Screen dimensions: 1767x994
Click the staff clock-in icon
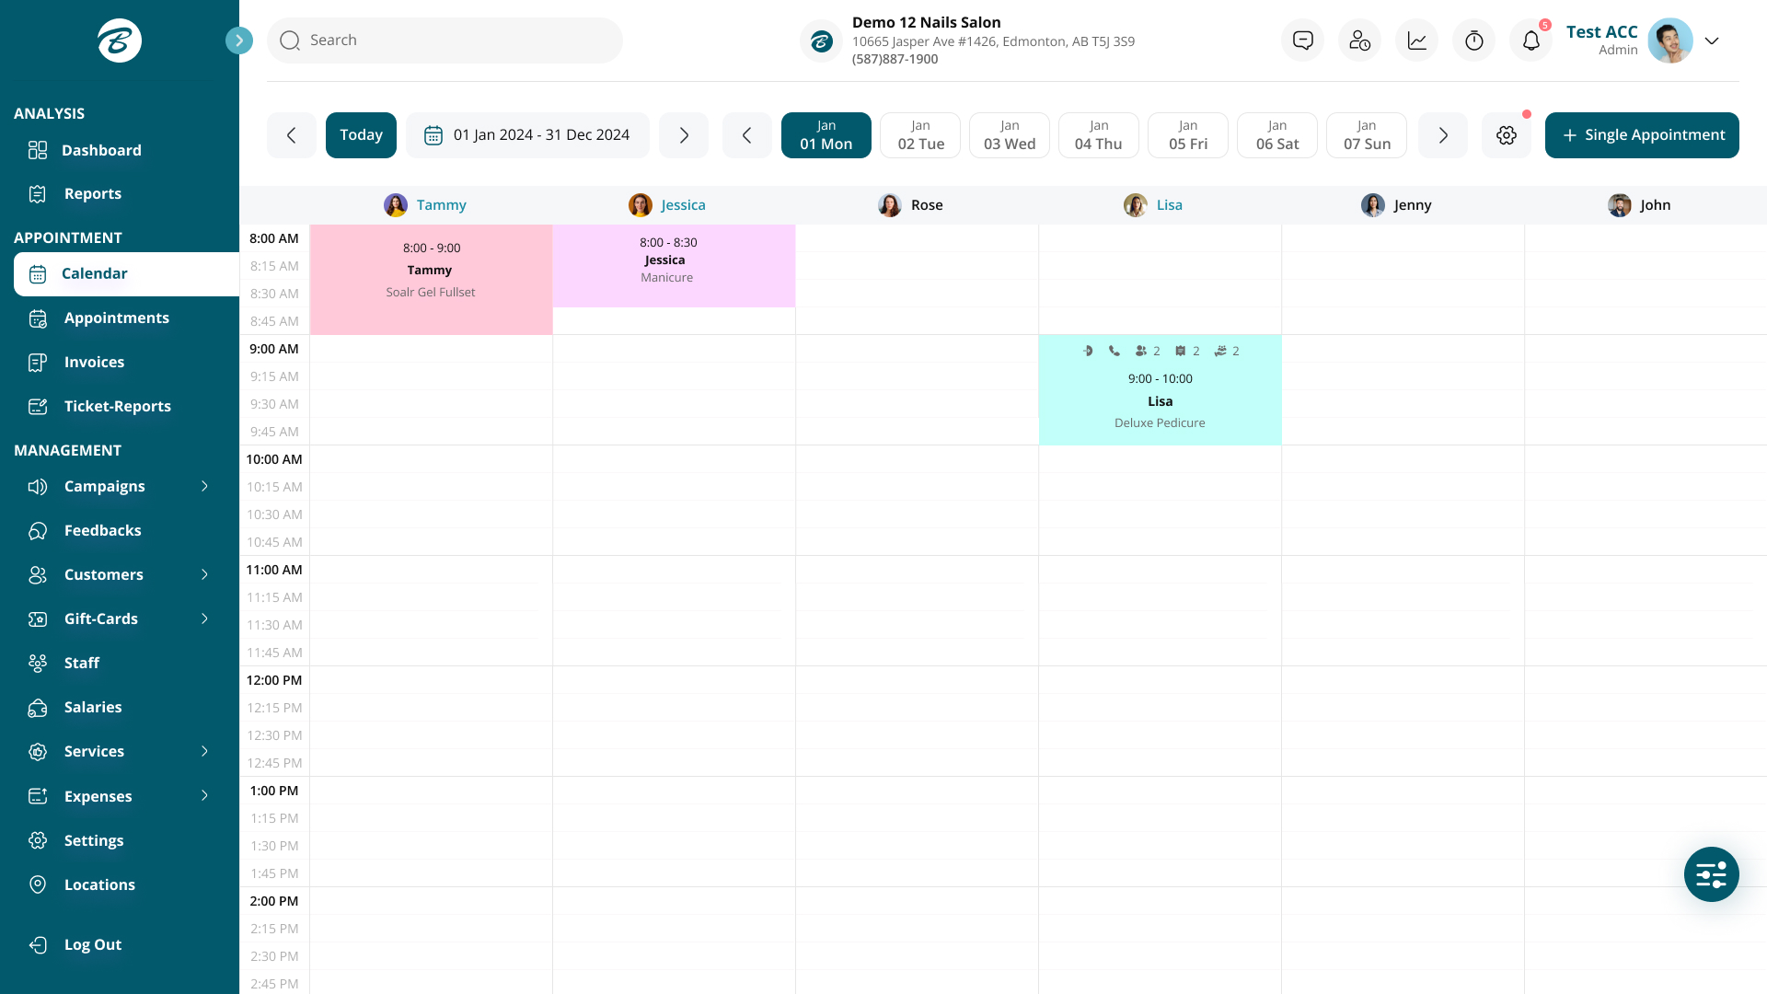pos(1359,40)
